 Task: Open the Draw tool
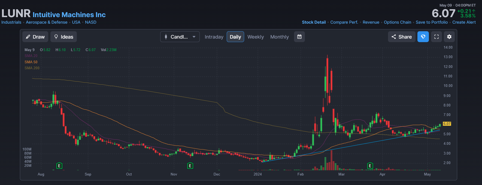tap(35, 37)
